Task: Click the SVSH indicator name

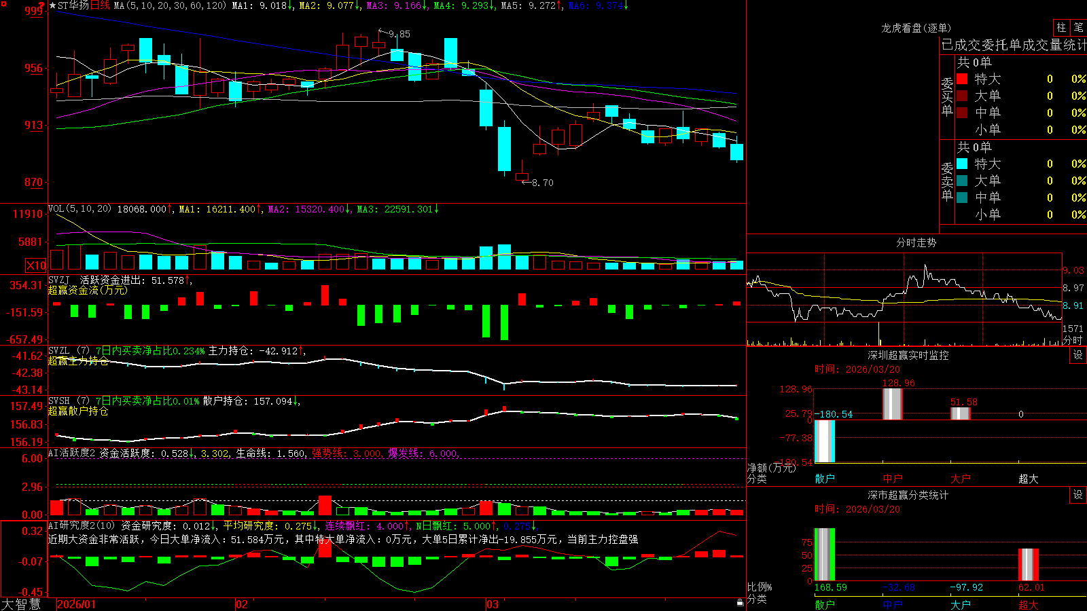Action: point(59,401)
